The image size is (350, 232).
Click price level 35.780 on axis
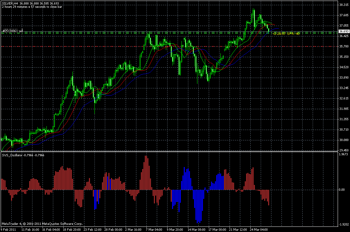(344, 46)
